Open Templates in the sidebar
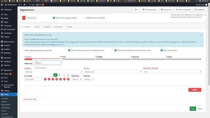The width and height of the screenshot is (210, 118). click(x=7, y=62)
